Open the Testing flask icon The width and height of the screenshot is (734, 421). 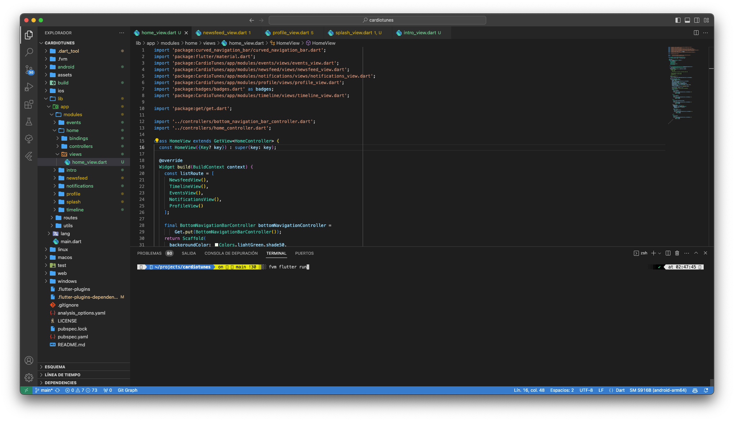[29, 122]
